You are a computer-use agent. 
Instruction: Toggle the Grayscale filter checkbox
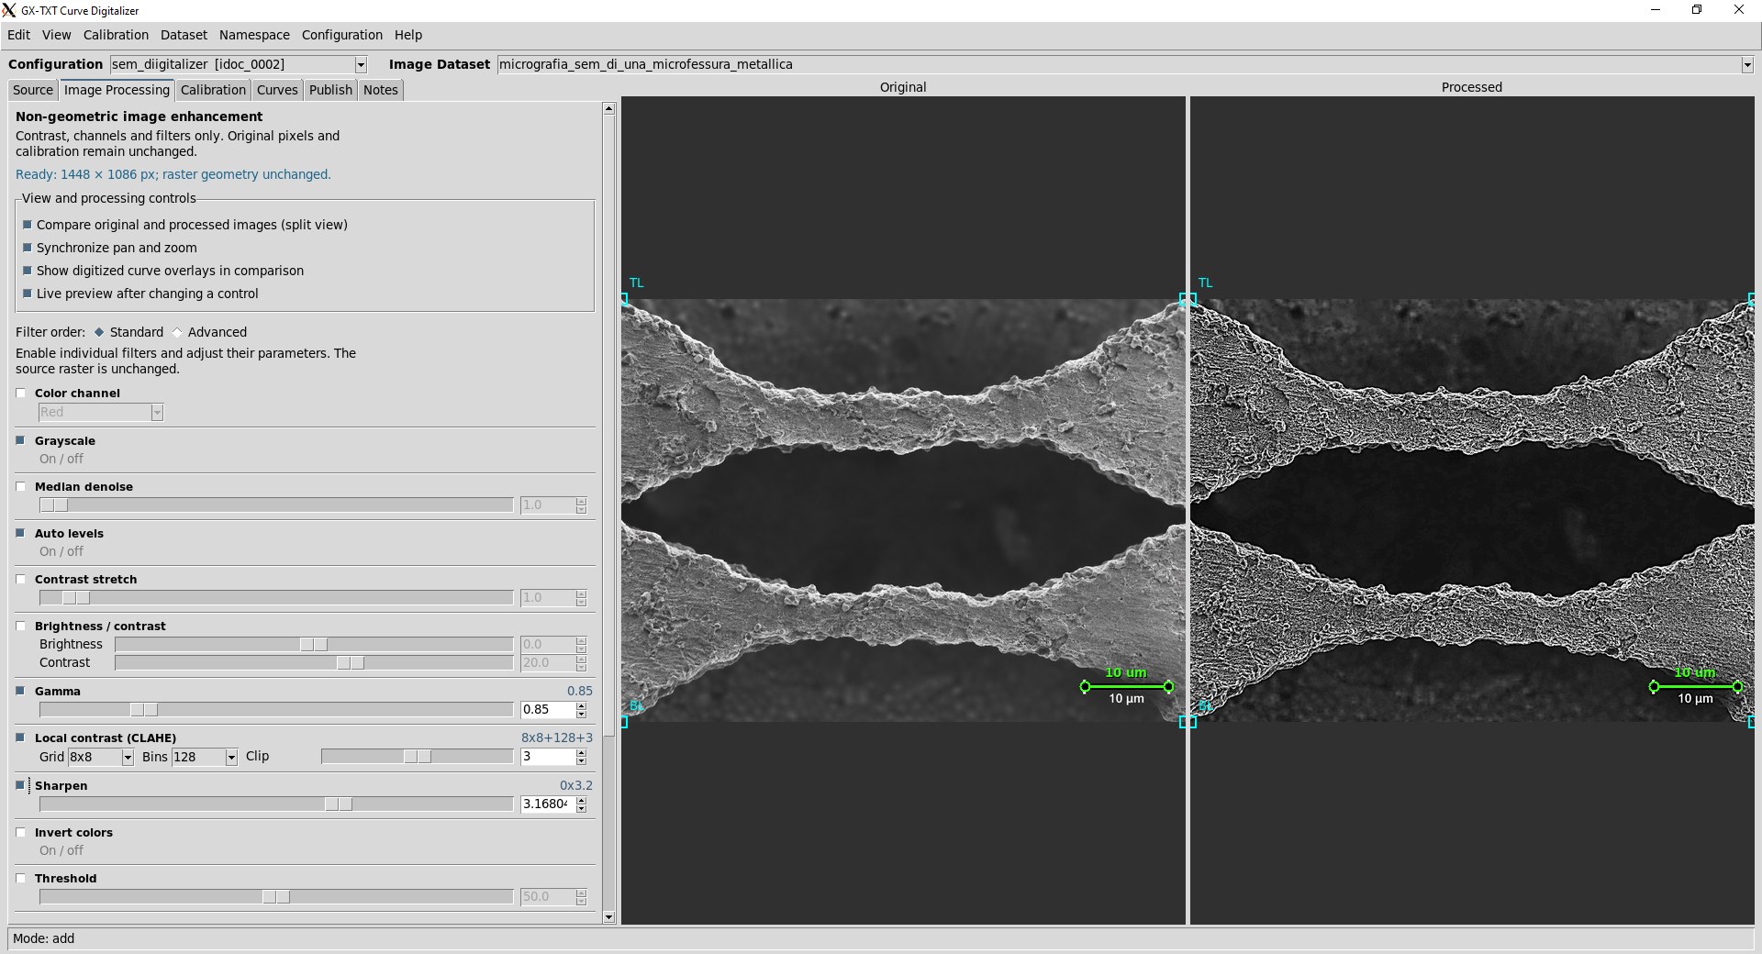[21, 440]
